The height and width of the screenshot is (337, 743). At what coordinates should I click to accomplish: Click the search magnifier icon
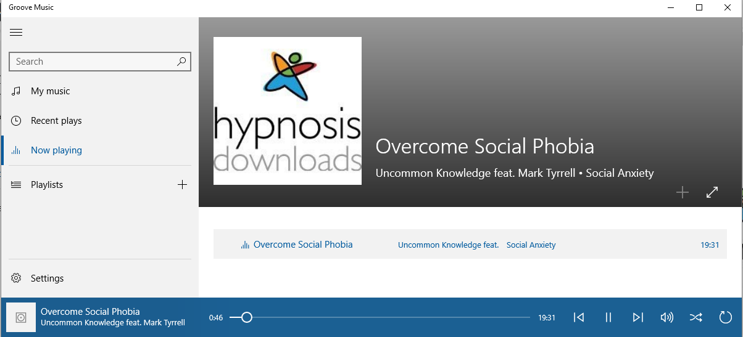point(181,62)
